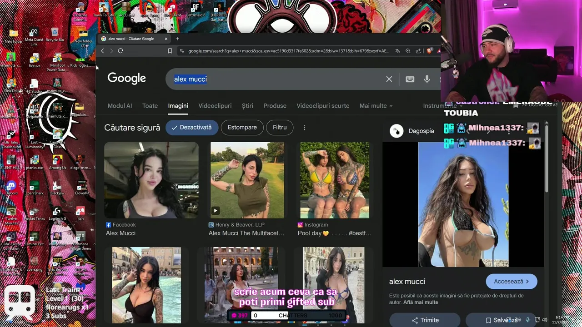Open the Slackjaw desktop shortcut
This screenshot has height=327, width=582.
pyautogui.click(x=57, y=188)
